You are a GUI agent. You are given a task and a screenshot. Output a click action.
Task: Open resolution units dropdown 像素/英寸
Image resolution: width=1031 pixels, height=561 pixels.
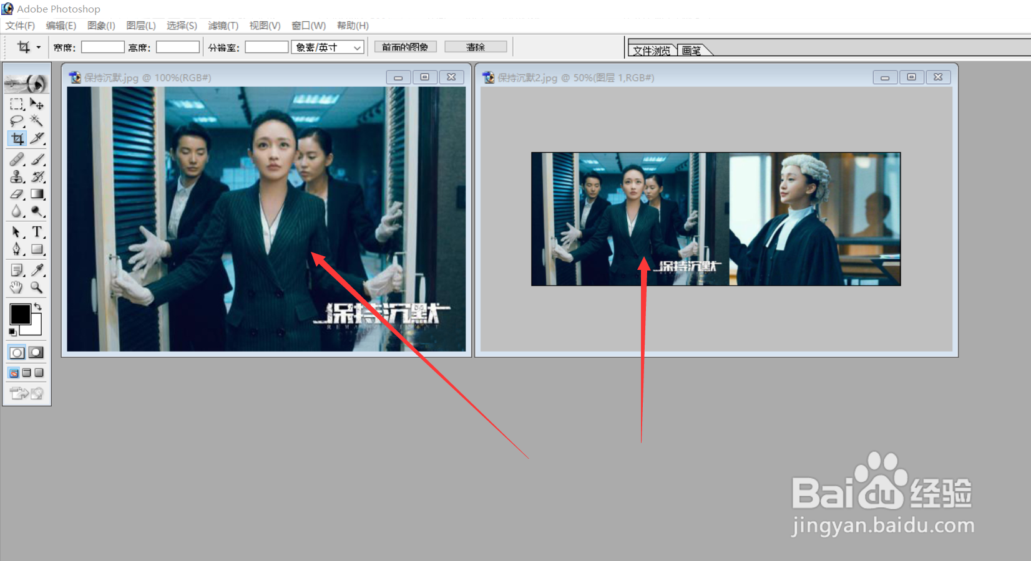coord(328,47)
